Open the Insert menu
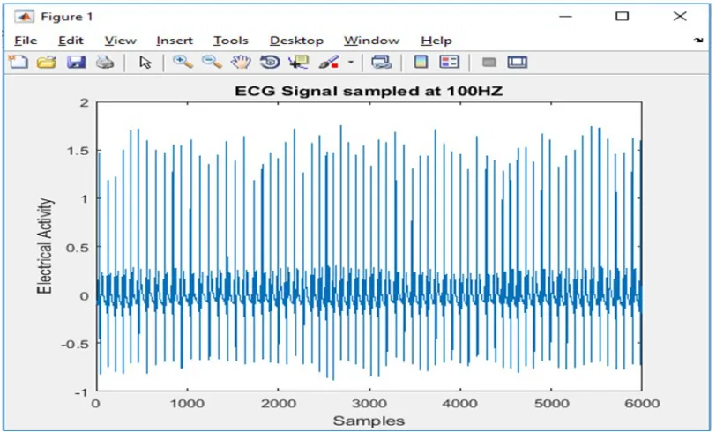The width and height of the screenshot is (716, 432). (x=175, y=41)
